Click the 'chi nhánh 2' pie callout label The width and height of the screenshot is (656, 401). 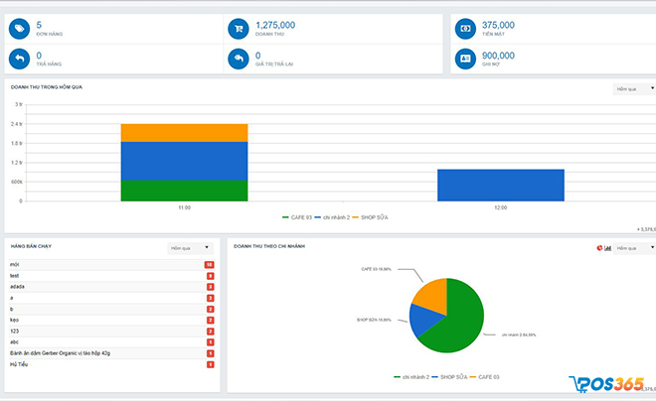pos(519,335)
